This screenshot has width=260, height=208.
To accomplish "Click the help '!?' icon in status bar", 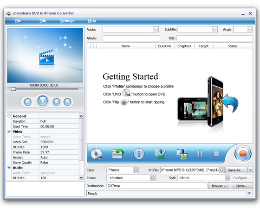I will [x=249, y=193].
